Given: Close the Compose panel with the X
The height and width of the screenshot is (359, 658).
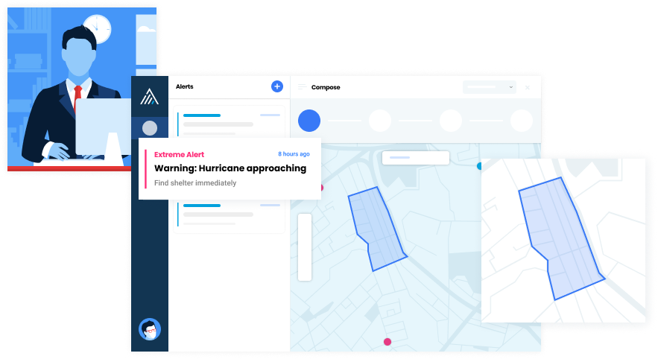Looking at the screenshot, I should click(x=528, y=87).
